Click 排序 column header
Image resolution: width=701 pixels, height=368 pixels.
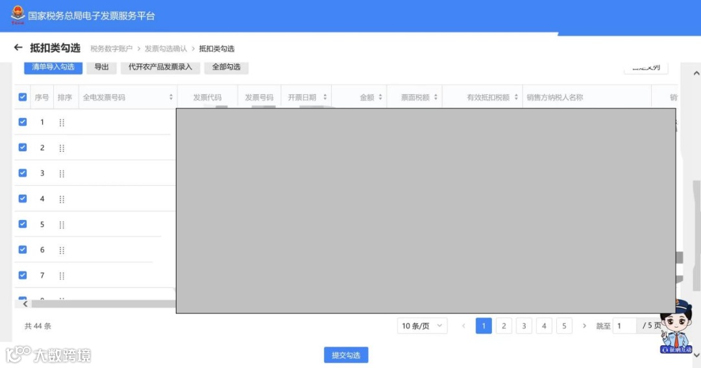65,97
